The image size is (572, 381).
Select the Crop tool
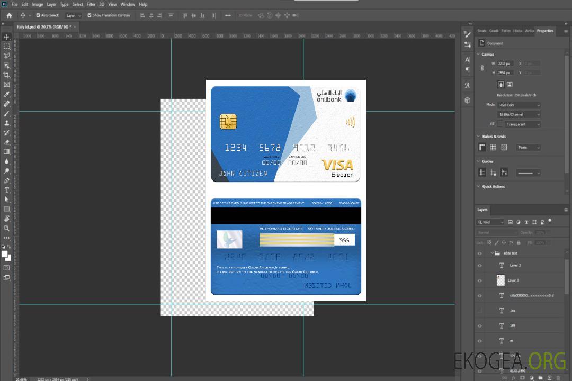(6, 75)
